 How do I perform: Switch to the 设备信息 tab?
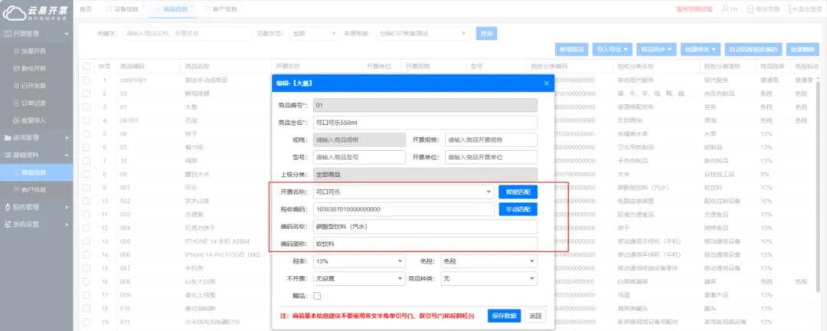pyautogui.click(x=126, y=8)
